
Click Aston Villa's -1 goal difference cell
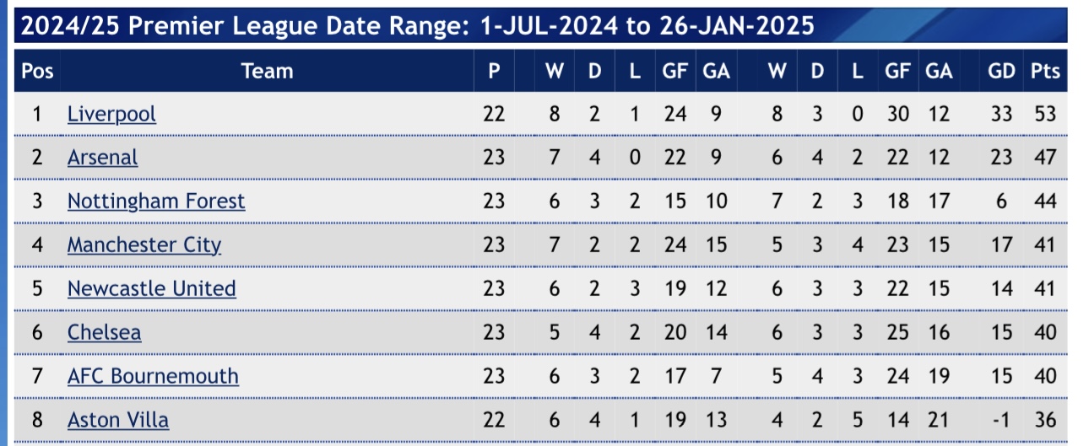(1001, 420)
